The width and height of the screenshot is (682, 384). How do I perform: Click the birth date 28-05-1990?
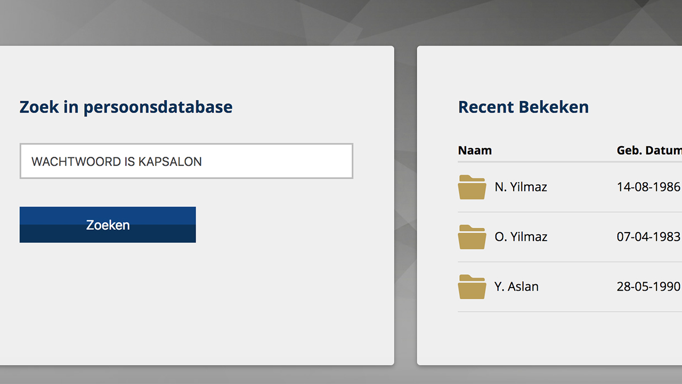point(648,286)
